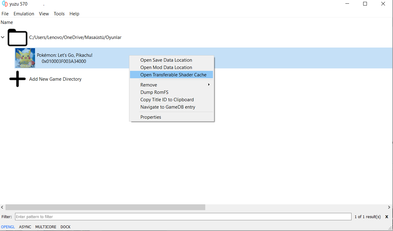393x231 pixels.
Task: Toggle ASYNC GPU emulation in status bar
Action: tap(25, 227)
